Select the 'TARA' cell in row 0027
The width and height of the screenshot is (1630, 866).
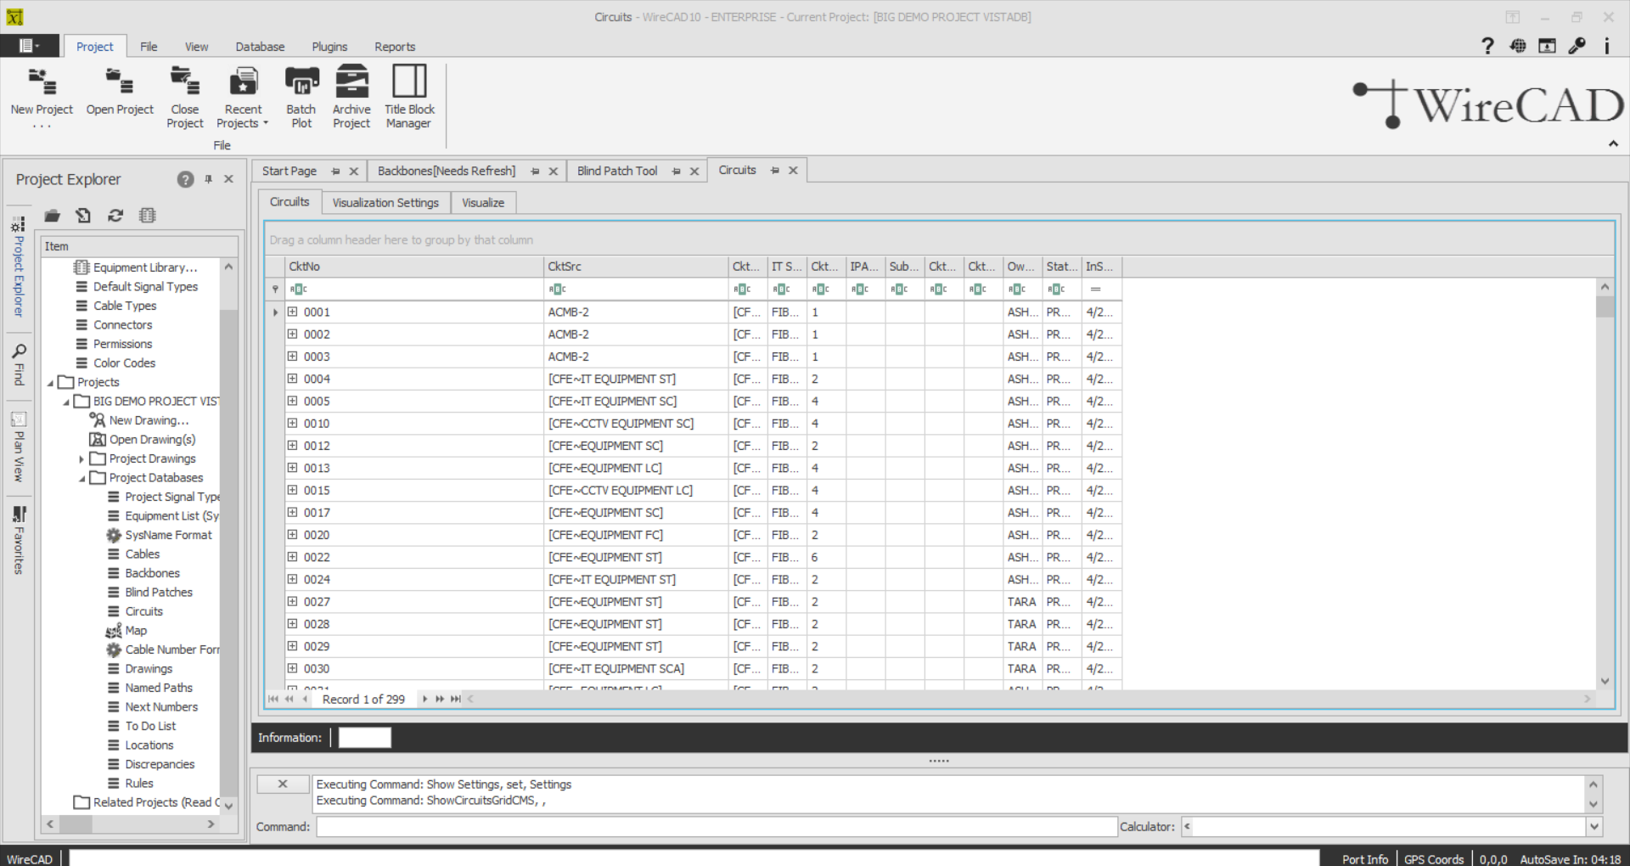pos(1021,602)
